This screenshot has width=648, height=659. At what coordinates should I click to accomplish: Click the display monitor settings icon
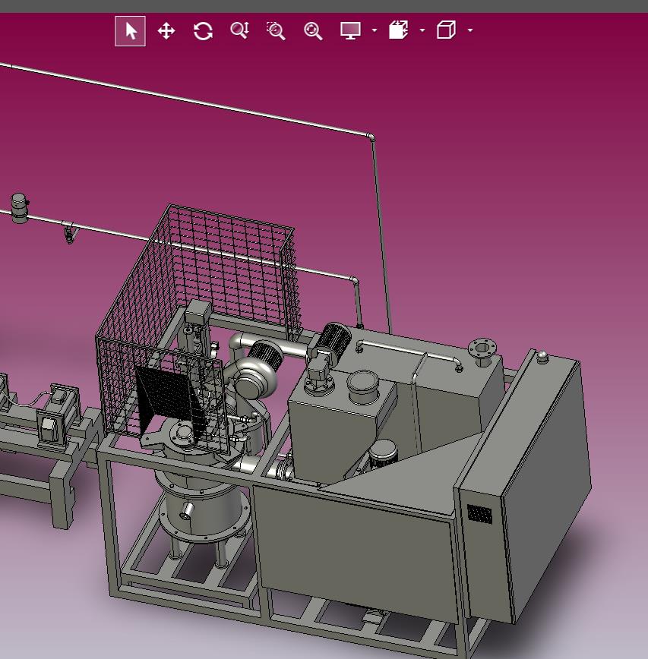[350, 30]
